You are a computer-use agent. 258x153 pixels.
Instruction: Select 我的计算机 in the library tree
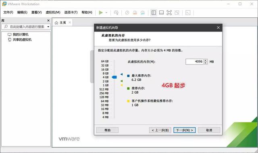pyautogui.click(x=18, y=35)
